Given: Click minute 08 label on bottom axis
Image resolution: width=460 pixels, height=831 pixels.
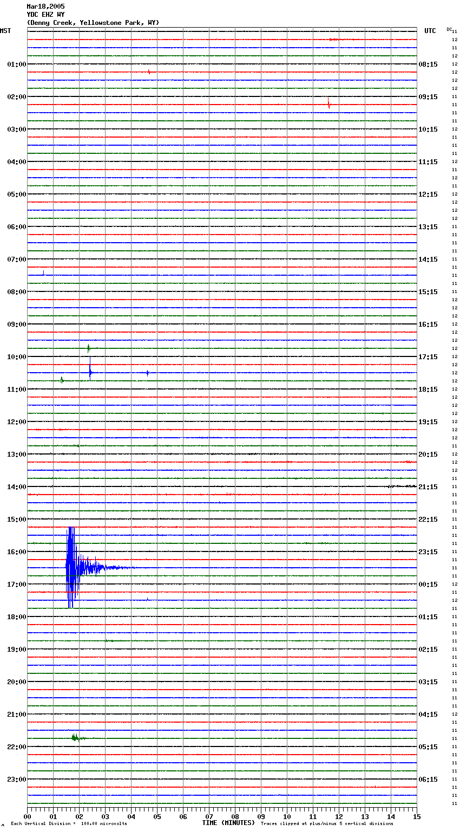Looking at the screenshot, I should [x=235, y=817].
